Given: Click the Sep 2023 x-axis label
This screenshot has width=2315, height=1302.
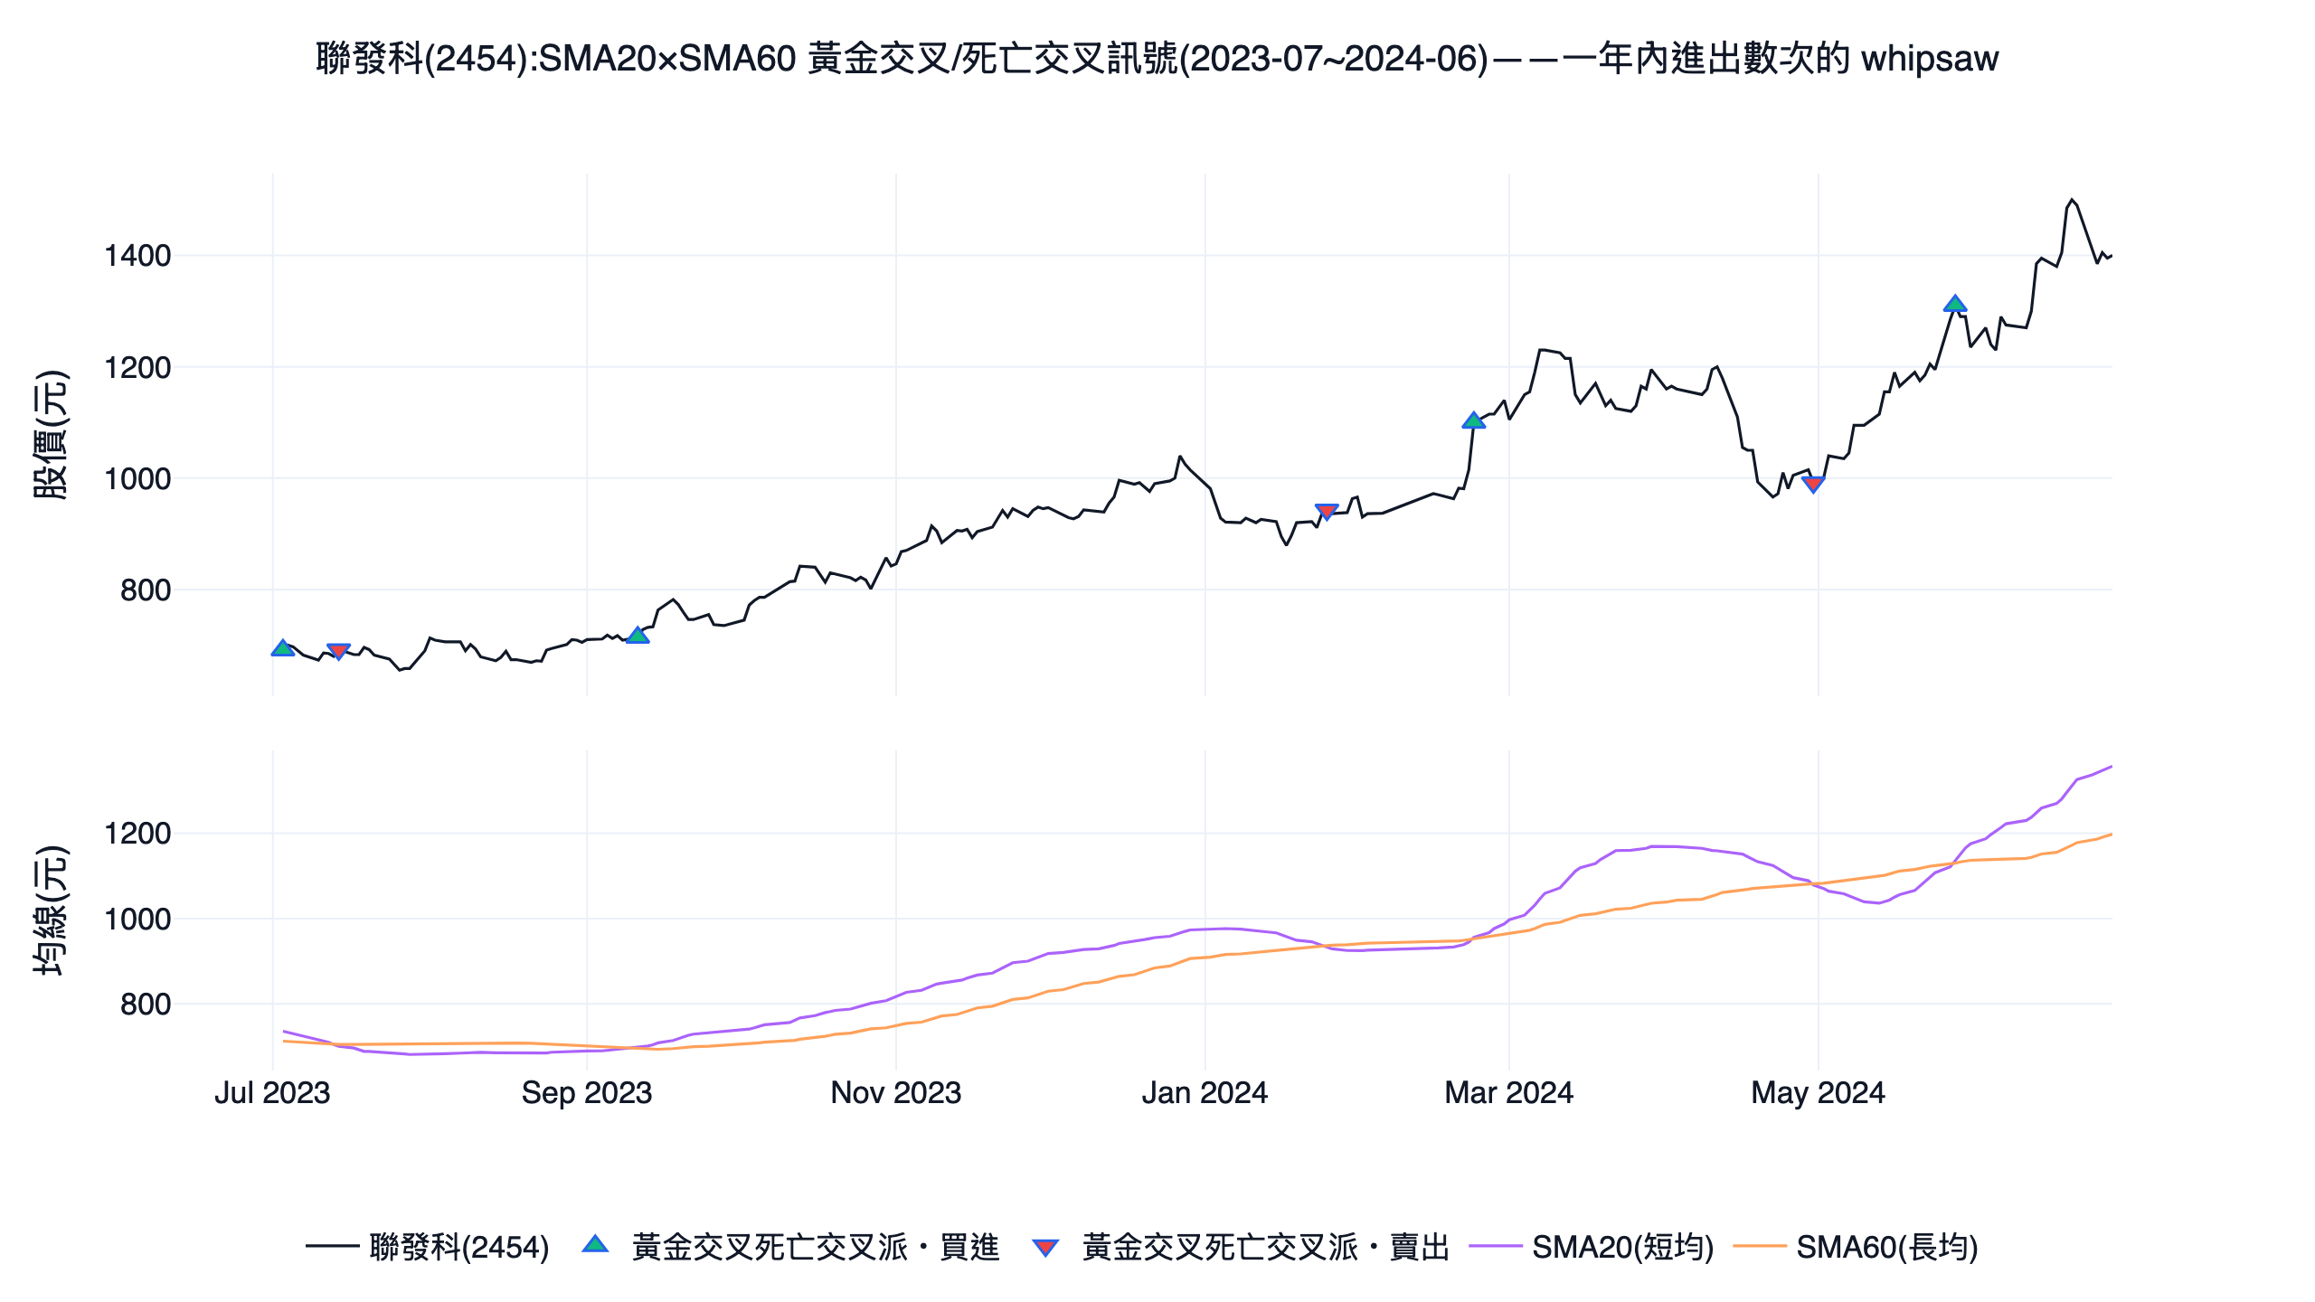Looking at the screenshot, I should [x=587, y=1093].
